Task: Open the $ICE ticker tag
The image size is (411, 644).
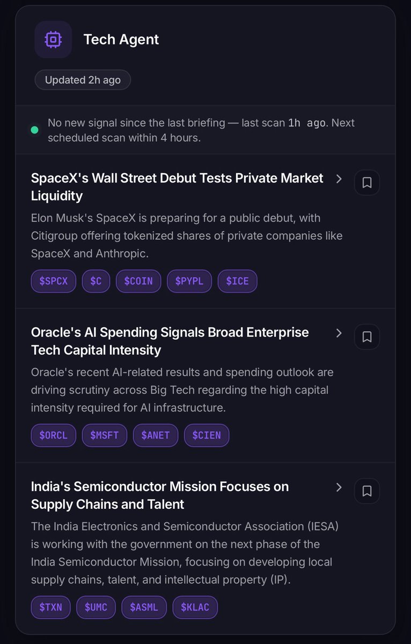Action: point(237,281)
